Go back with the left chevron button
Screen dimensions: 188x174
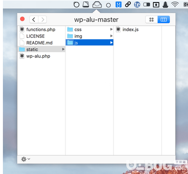(34, 19)
